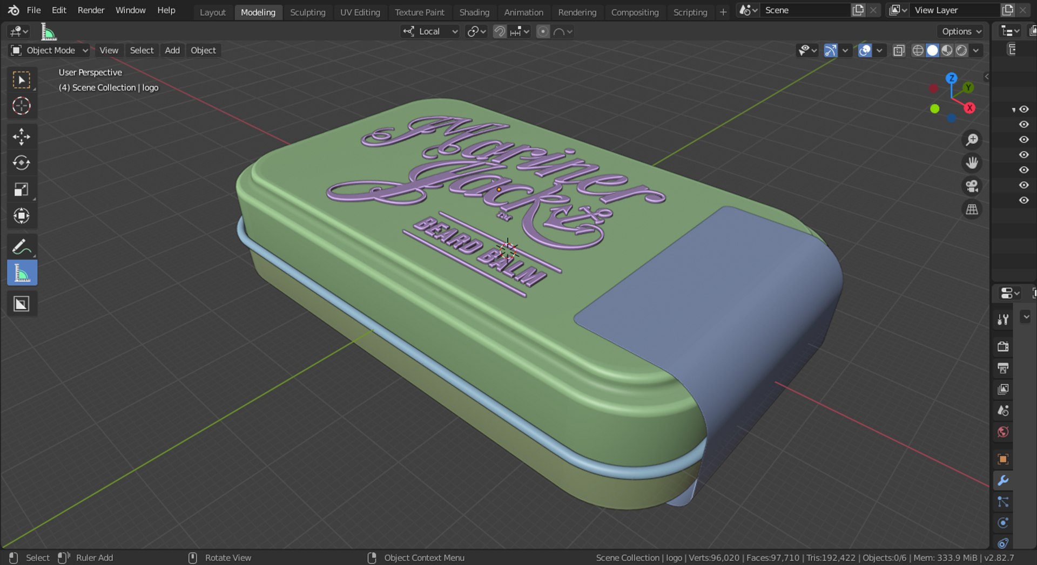Select the Move tool
Image resolution: width=1037 pixels, height=565 pixels.
(x=22, y=137)
